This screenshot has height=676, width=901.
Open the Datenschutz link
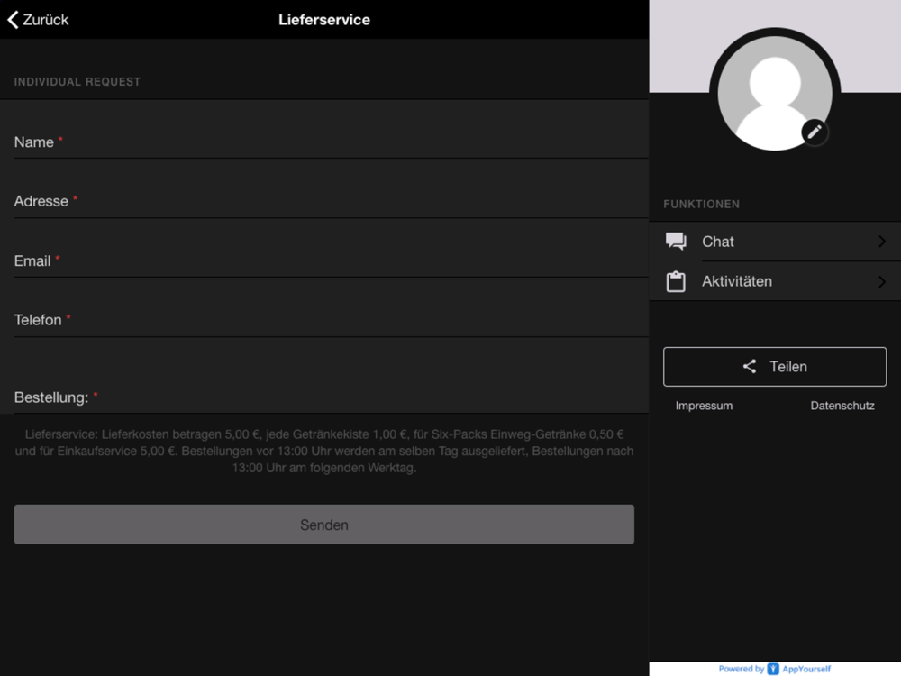pyautogui.click(x=842, y=406)
